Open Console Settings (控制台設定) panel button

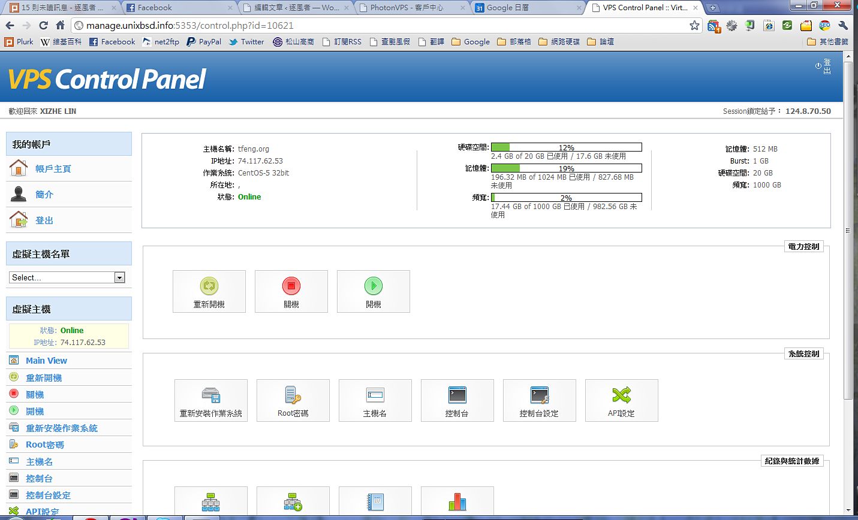click(x=540, y=401)
